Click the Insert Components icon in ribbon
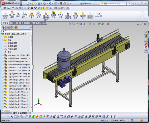Image resolution: width=149 pixels, height=123 pixels. [x=12, y=15]
